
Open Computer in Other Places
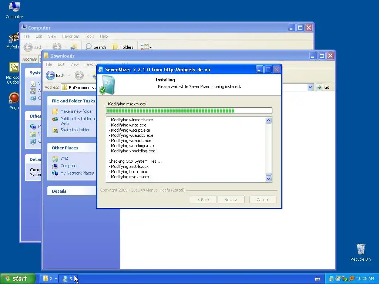pos(69,166)
